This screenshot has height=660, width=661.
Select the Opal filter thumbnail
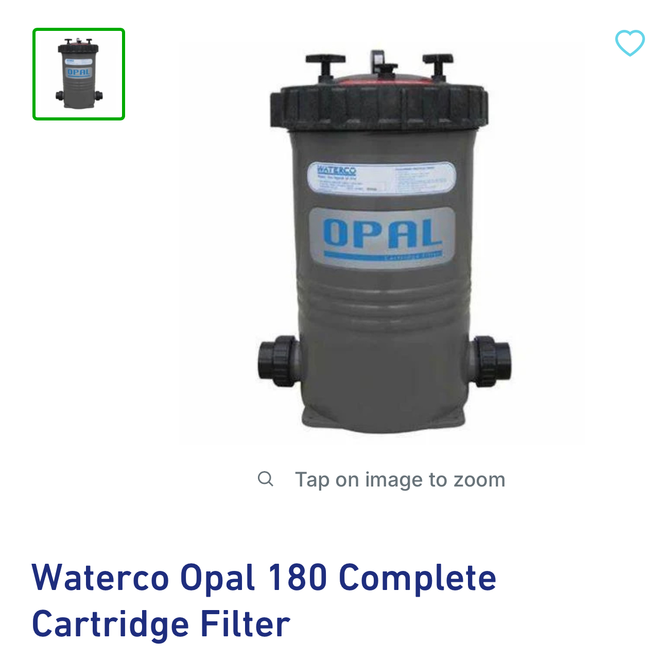click(79, 74)
